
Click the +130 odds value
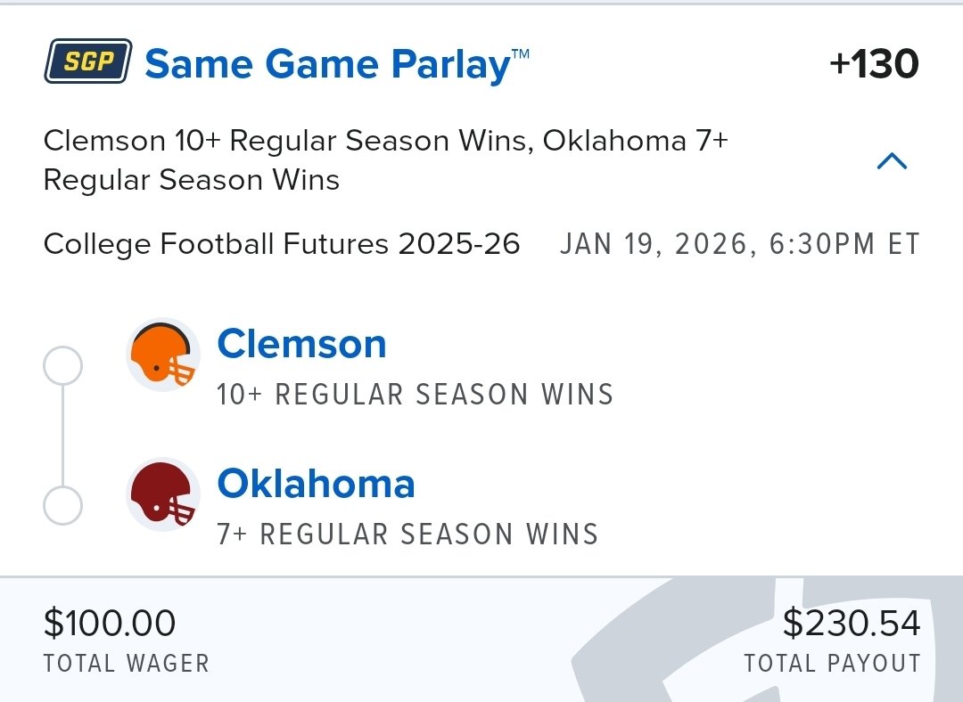(x=873, y=64)
